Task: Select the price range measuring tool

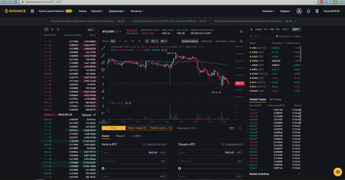Action: 103,70
